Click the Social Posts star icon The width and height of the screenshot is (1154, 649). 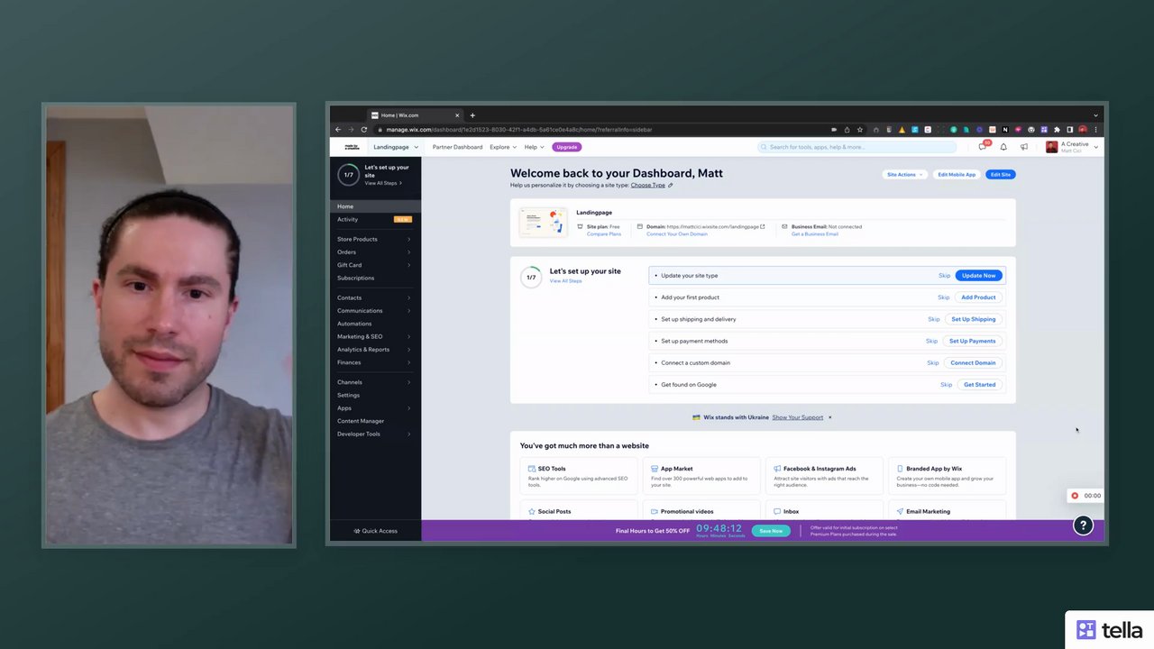tap(532, 511)
